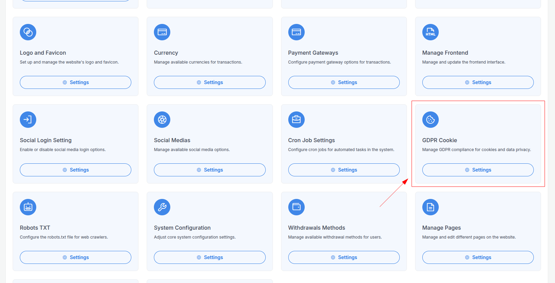Click the Logo and Favicon circular icon
Viewport: 555px width, 283px height.
[28, 32]
